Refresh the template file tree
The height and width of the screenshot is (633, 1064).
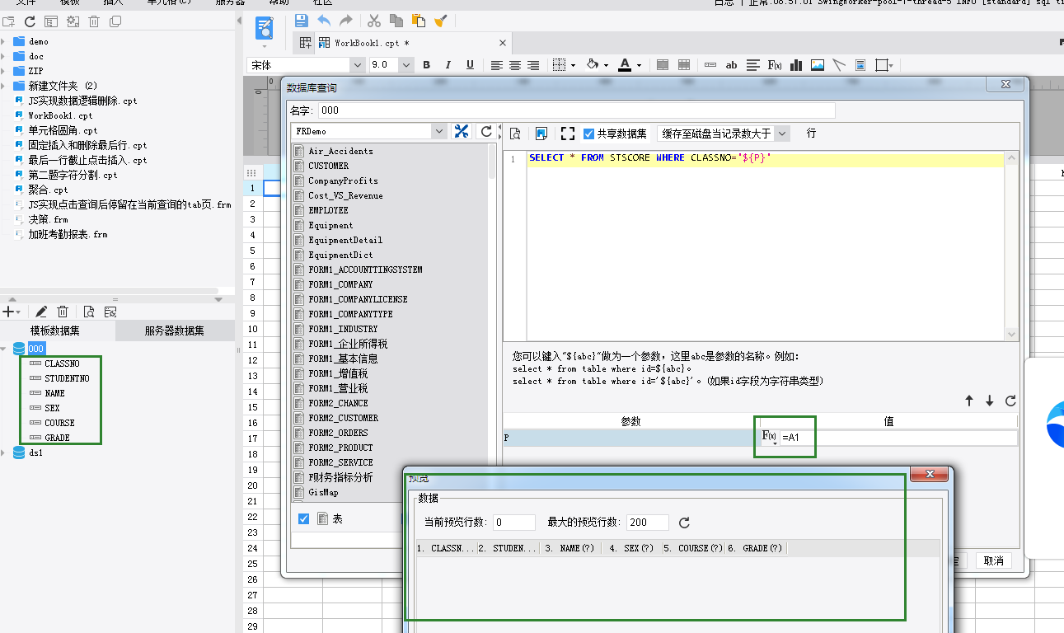(x=30, y=21)
